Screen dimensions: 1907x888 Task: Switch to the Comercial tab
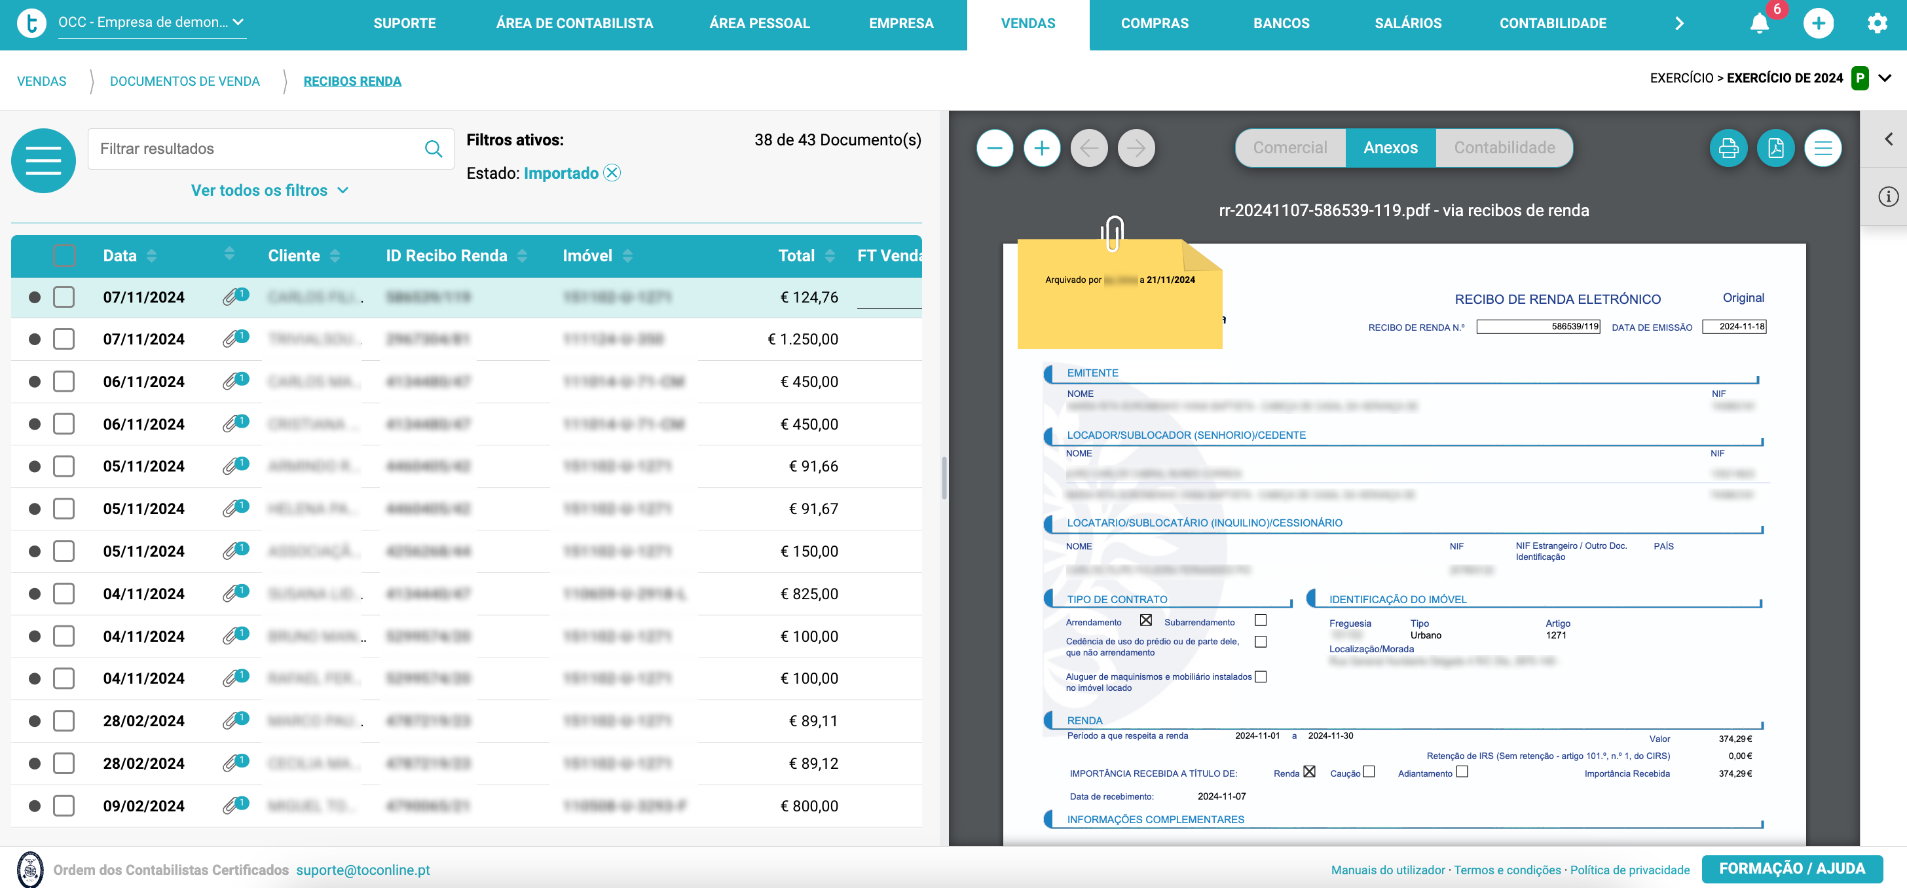(1289, 148)
